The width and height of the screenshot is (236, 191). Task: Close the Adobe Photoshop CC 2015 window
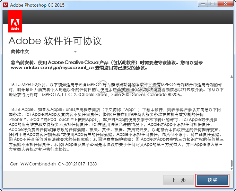point(225,4)
